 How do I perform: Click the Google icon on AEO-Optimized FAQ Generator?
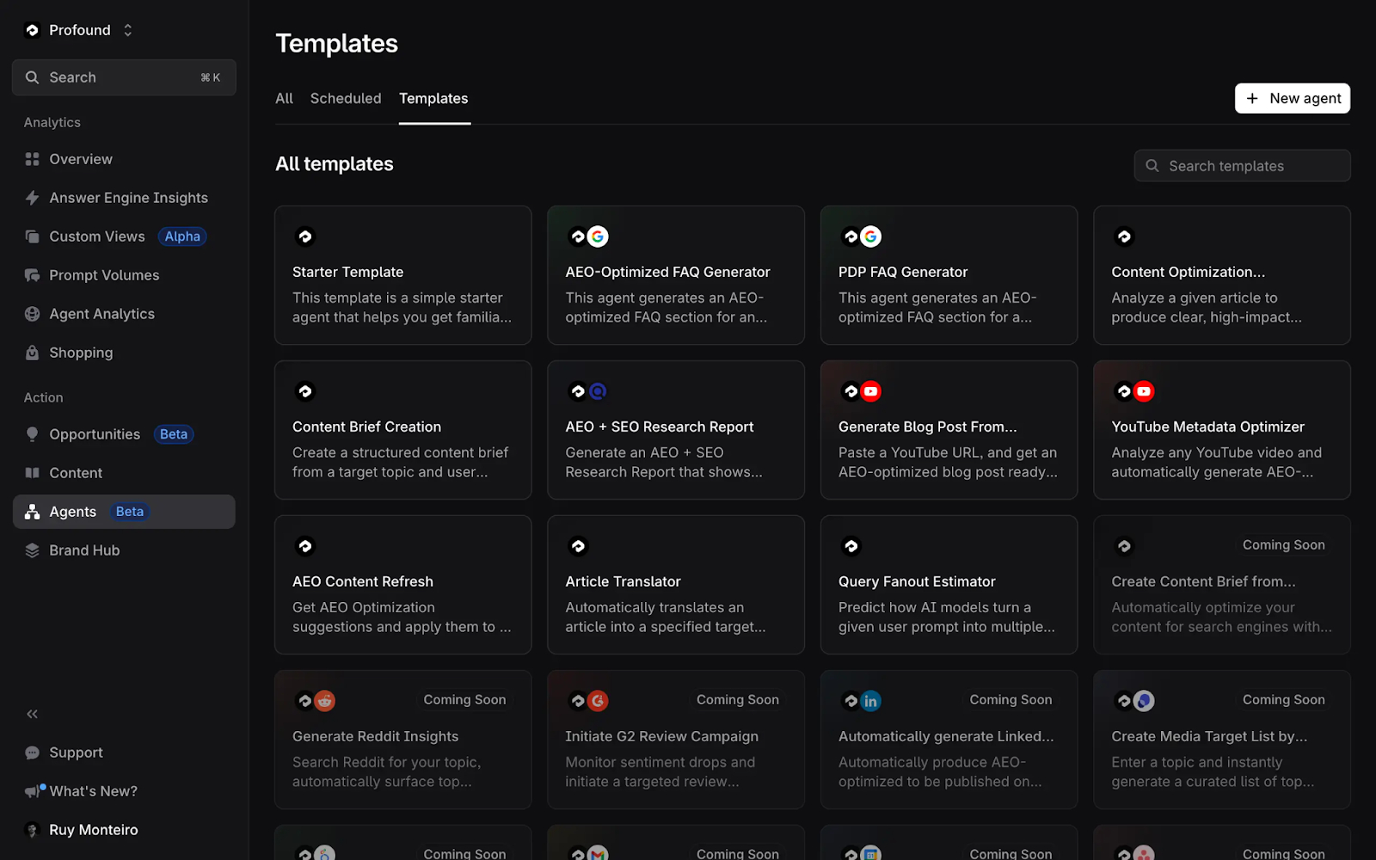(x=598, y=235)
